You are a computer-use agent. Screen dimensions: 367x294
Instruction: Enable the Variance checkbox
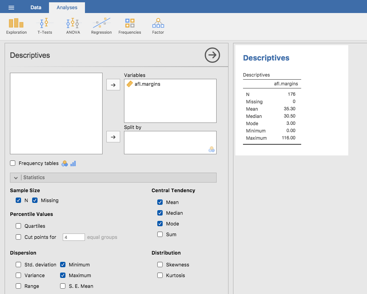point(18,275)
